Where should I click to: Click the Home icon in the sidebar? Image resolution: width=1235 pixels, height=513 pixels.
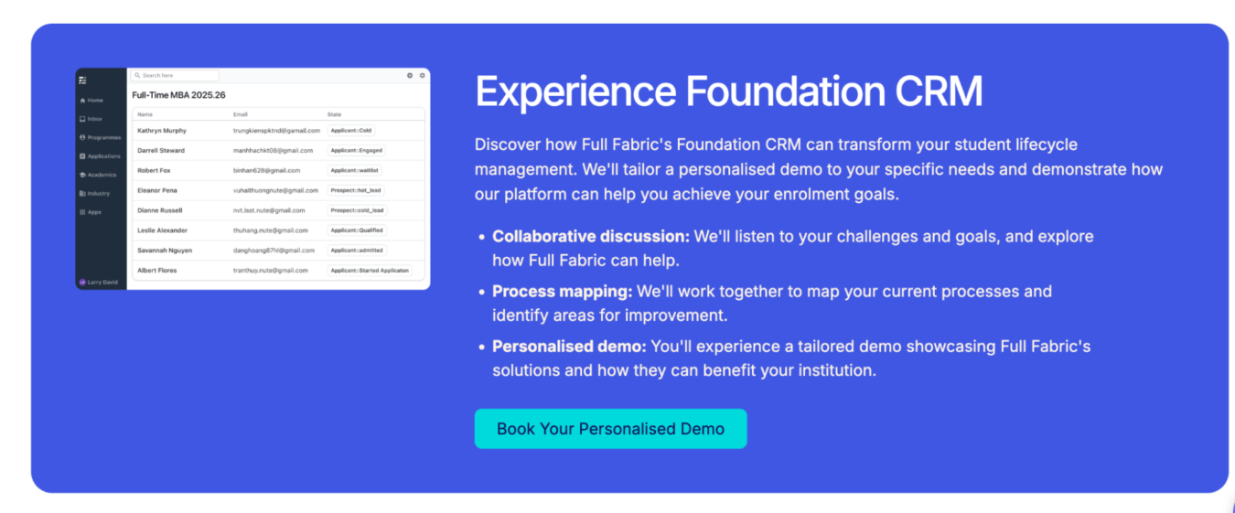(x=82, y=101)
